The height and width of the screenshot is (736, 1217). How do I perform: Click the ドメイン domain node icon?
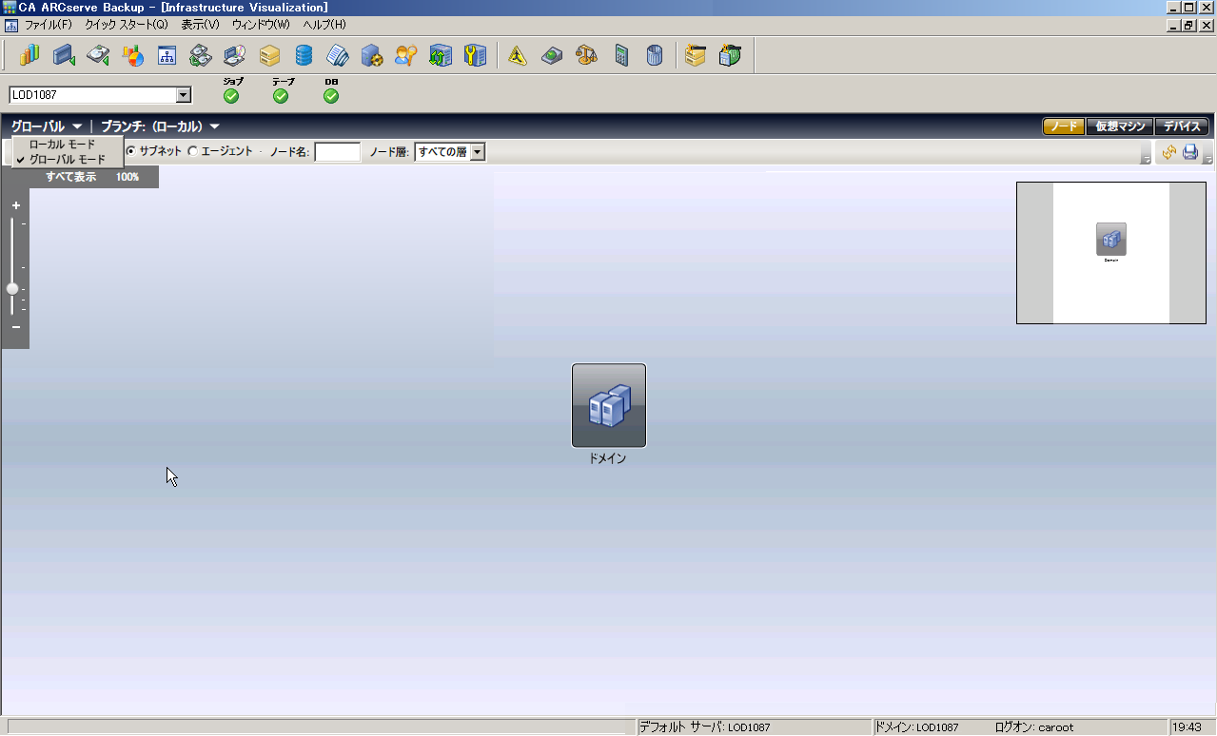click(x=609, y=406)
